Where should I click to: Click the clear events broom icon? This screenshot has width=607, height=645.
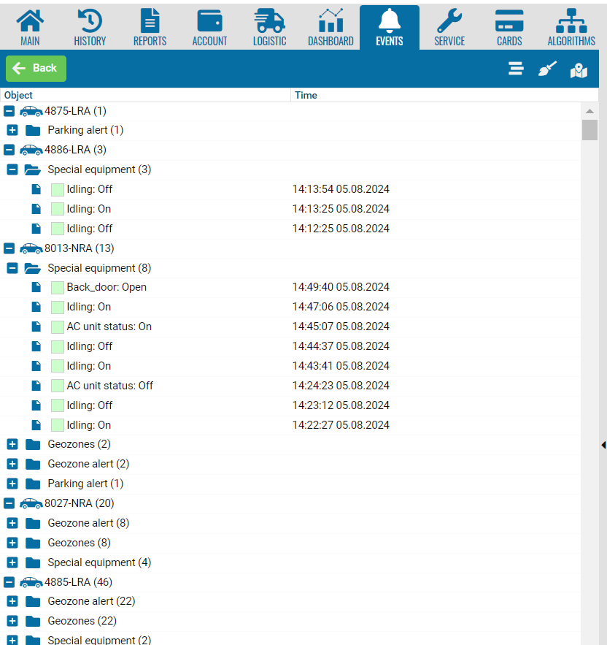tap(547, 69)
